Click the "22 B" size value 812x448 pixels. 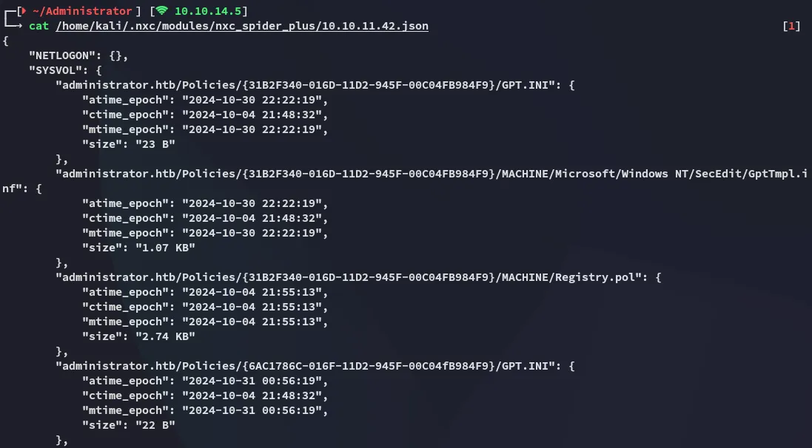point(155,425)
